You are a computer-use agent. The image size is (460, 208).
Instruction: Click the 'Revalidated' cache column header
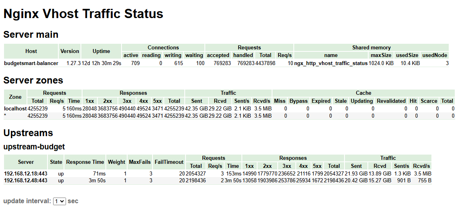point(391,101)
